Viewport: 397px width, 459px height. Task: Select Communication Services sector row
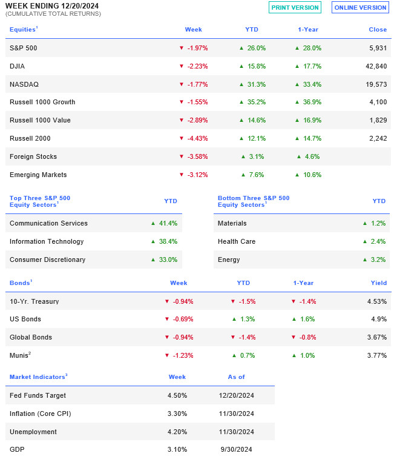[x=94, y=223]
